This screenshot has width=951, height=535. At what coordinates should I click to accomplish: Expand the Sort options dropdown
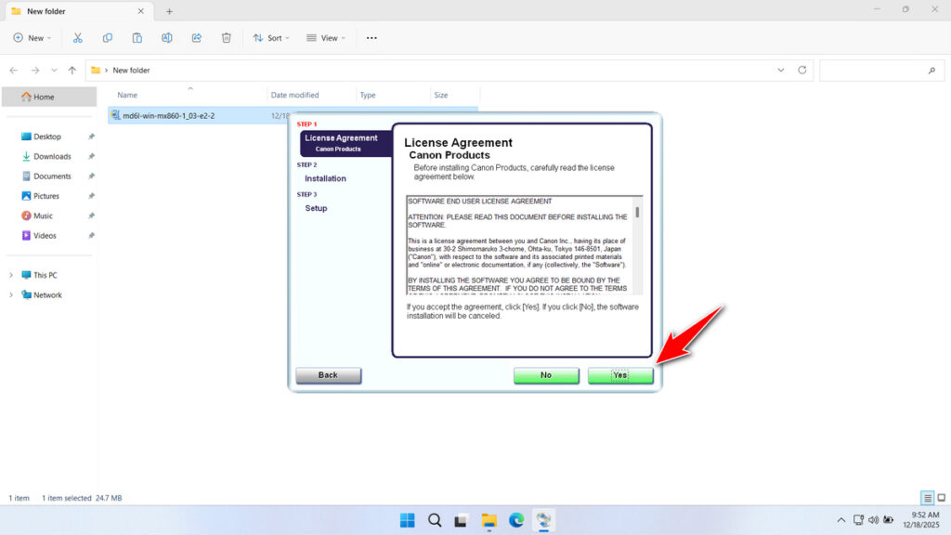(270, 37)
